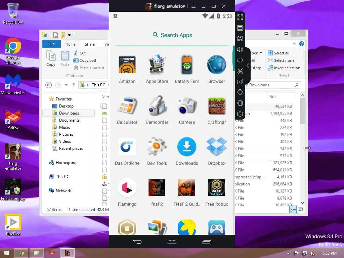Open Homegroup in navigation pane
The image size is (344, 258).
63,162
